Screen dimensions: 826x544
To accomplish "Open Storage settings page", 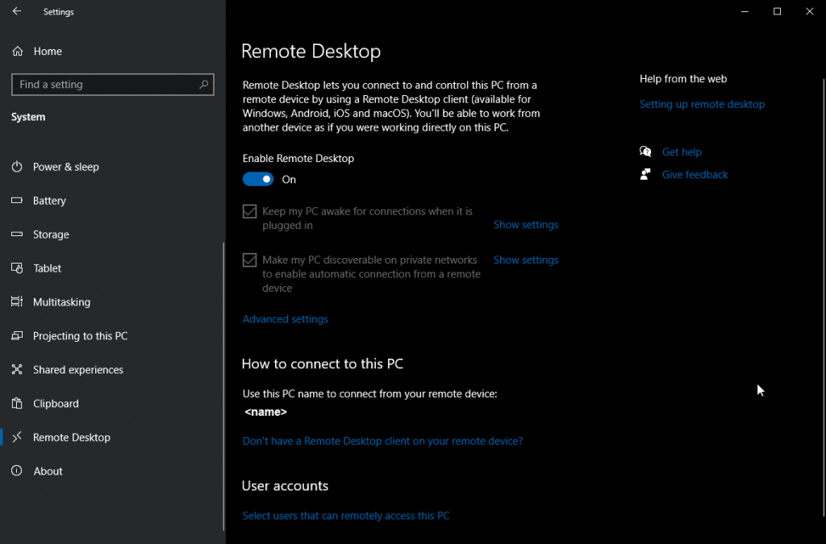I will coord(51,235).
